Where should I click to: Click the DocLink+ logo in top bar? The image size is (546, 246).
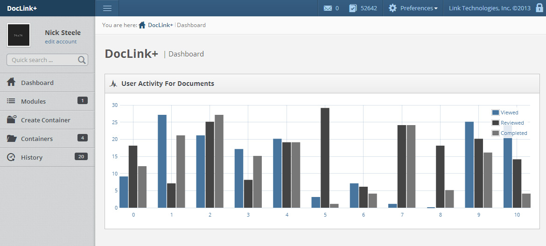pos(22,8)
